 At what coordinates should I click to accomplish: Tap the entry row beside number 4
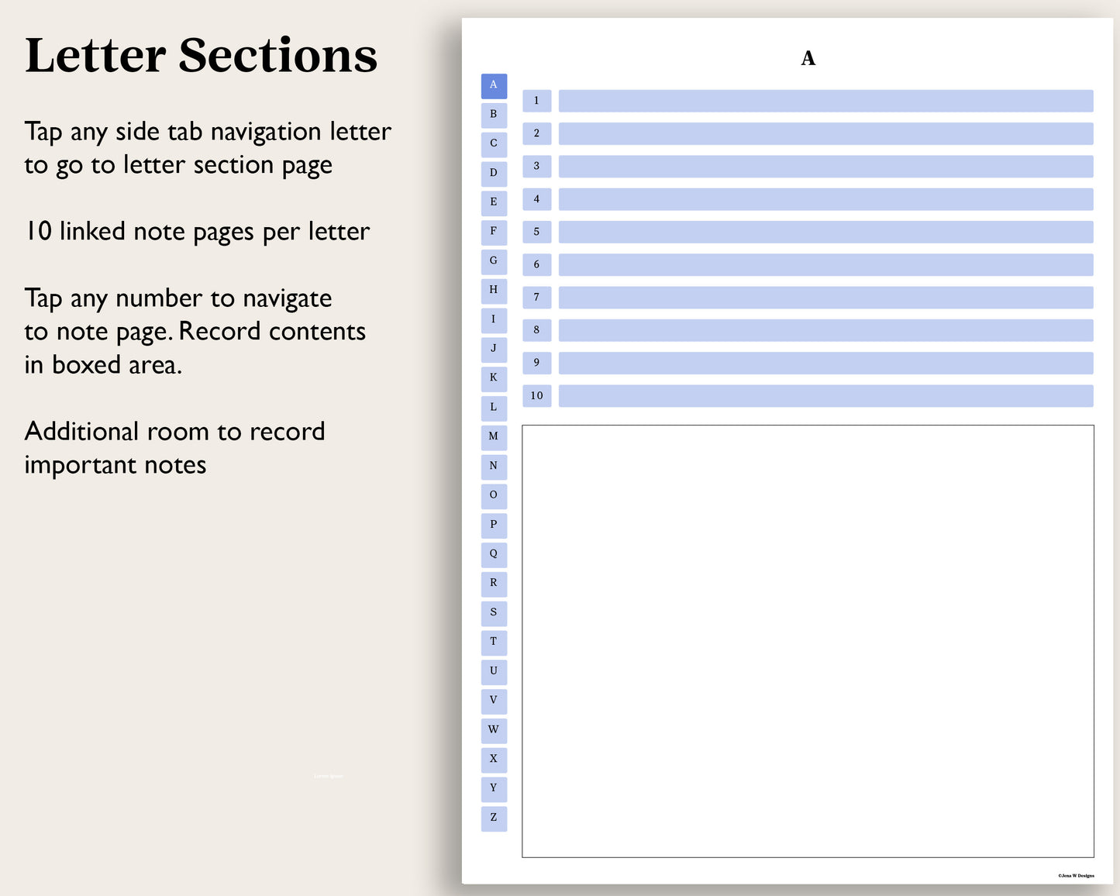click(825, 199)
